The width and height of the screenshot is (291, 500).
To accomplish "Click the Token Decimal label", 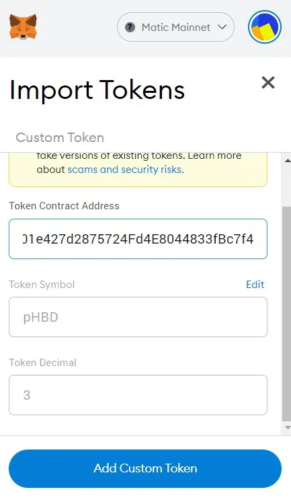I will pyautogui.click(x=42, y=363).
